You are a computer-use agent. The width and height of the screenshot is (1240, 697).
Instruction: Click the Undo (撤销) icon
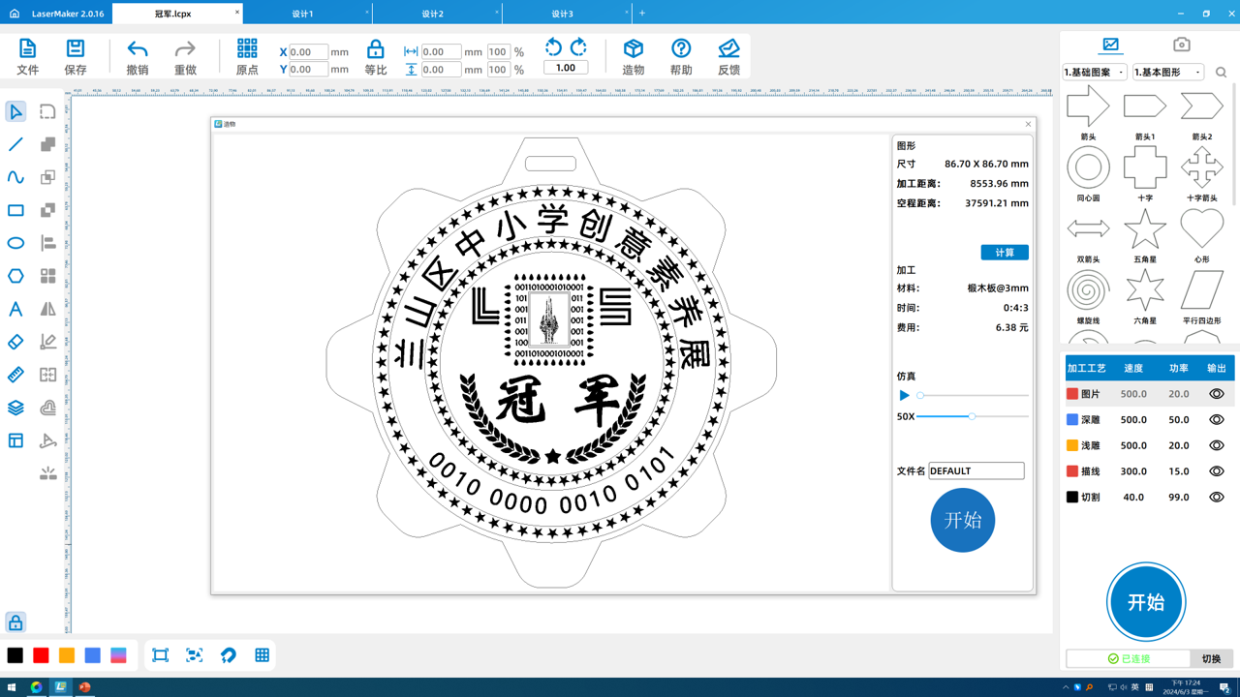(138, 49)
